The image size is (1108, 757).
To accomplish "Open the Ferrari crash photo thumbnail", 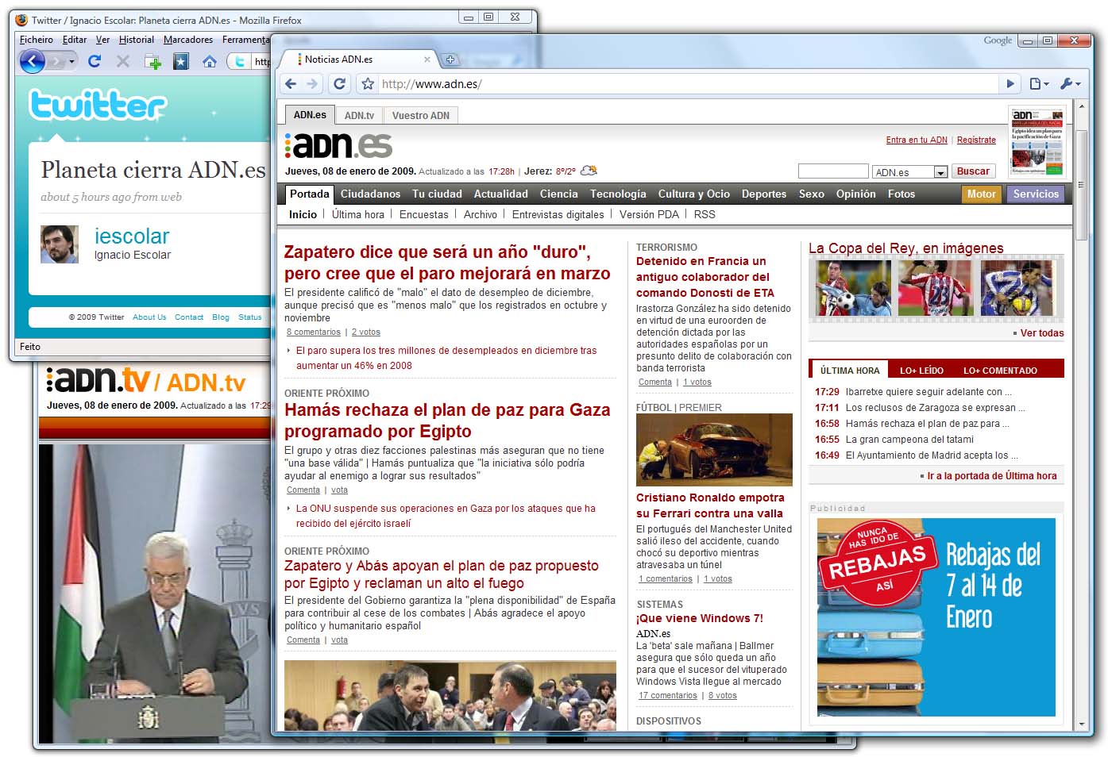I will 714,450.
